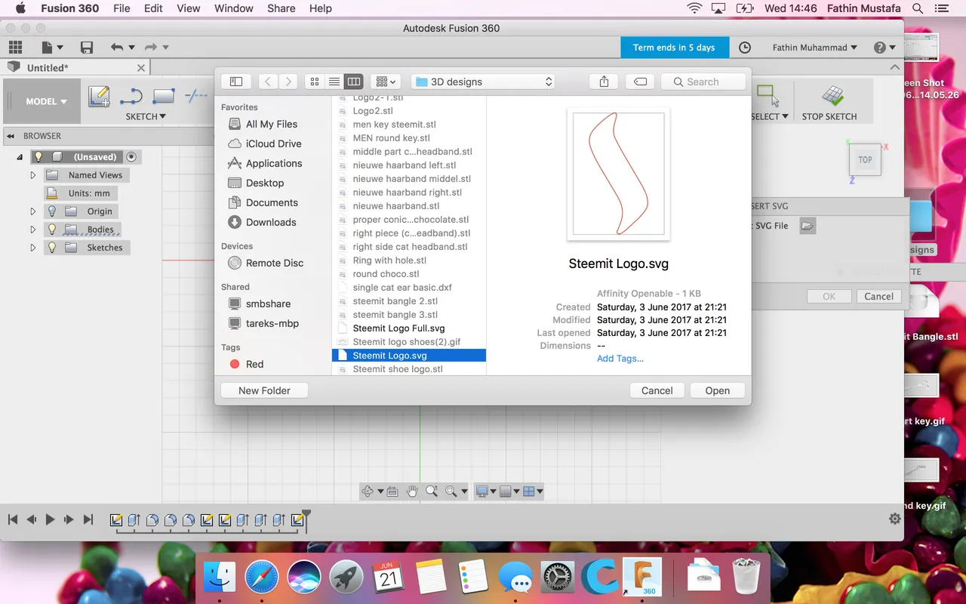Expand the Bodies tree node
Screen dimensions: 966x604
coord(33,230)
